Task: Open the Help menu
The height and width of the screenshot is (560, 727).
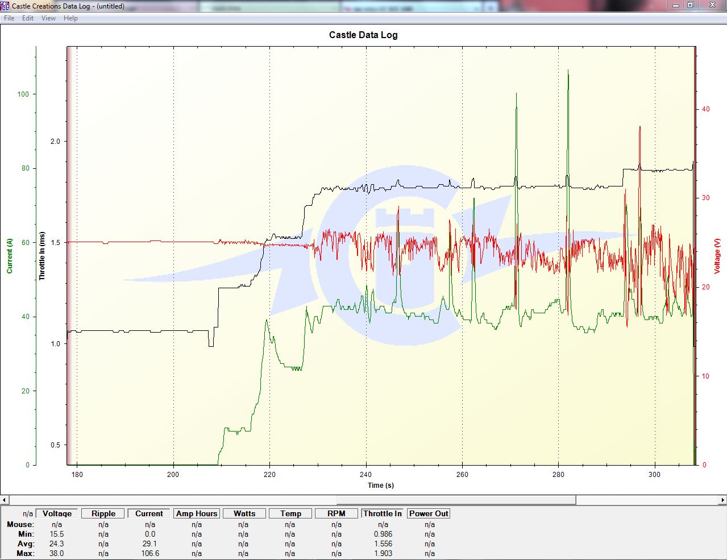Action: [70, 18]
